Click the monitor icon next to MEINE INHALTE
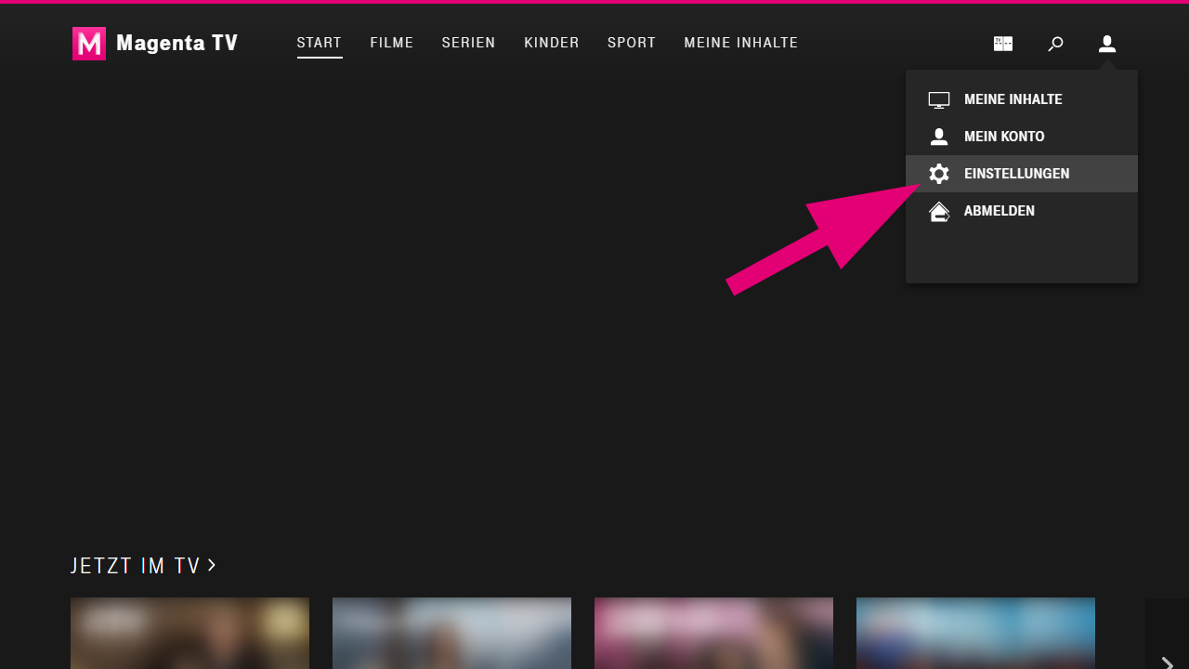This screenshot has width=1189, height=669. 939,99
